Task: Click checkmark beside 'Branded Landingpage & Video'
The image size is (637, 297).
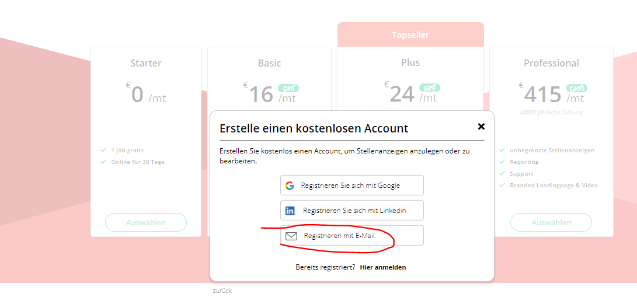Action: pyautogui.click(x=502, y=186)
